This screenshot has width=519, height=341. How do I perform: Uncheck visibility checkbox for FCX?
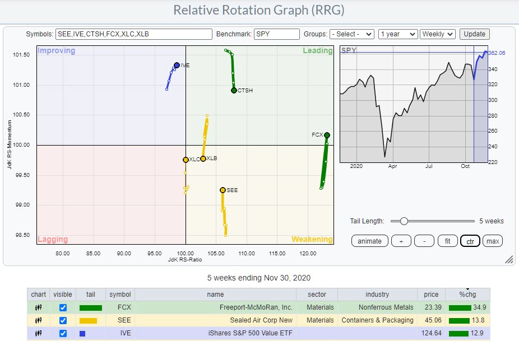63,307
